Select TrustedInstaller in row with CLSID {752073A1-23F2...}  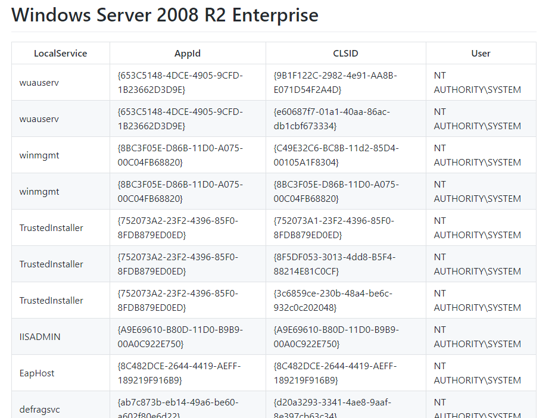tap(51, 228)
